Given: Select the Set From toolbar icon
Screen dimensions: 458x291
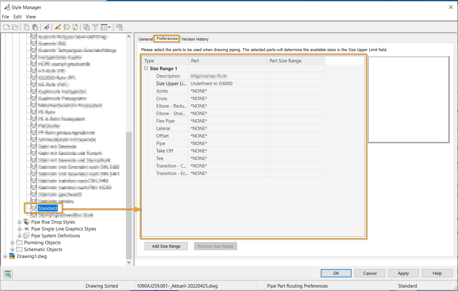Looking at the screenshot, I should (x=67, y=27).
